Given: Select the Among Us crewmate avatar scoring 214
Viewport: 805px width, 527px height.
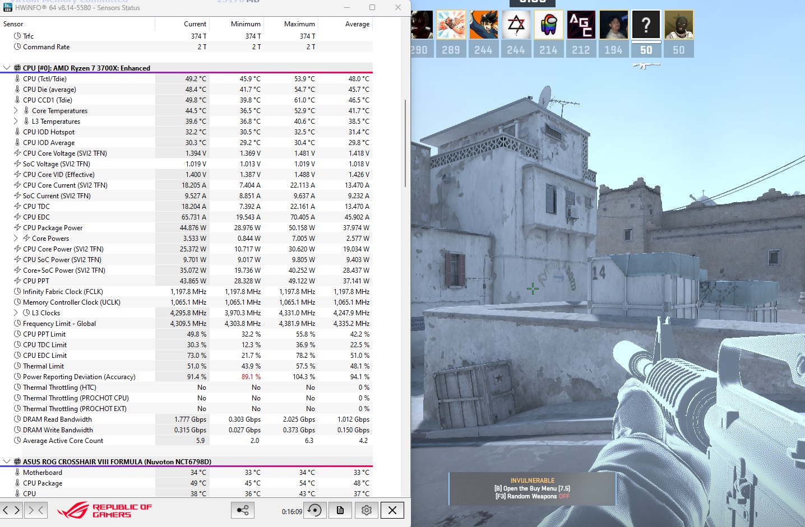Looking at the screenshot, I should click(x=549, y=25).
